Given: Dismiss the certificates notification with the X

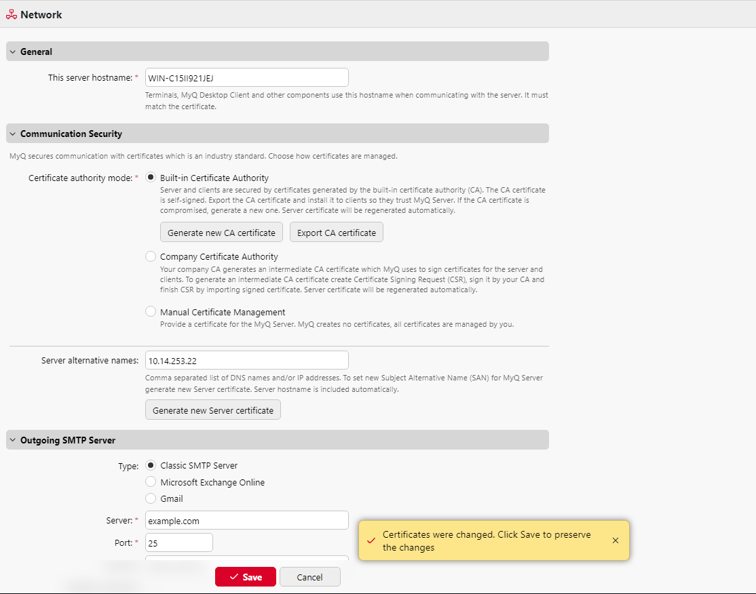Looking at the screenshot, I should pyautogui.click(x=615, y=540).
